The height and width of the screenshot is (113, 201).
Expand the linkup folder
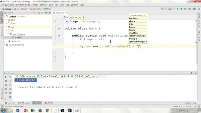coord(6,24)
